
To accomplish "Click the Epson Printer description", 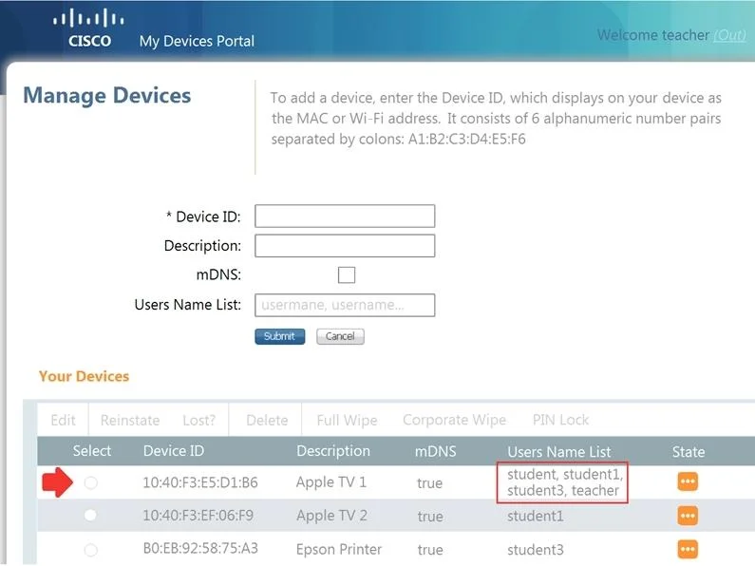I will pos(339,549).
